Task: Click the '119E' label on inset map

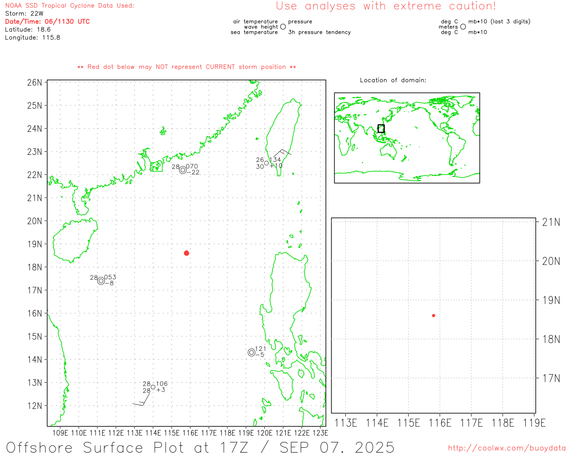Action: (534, 423)
